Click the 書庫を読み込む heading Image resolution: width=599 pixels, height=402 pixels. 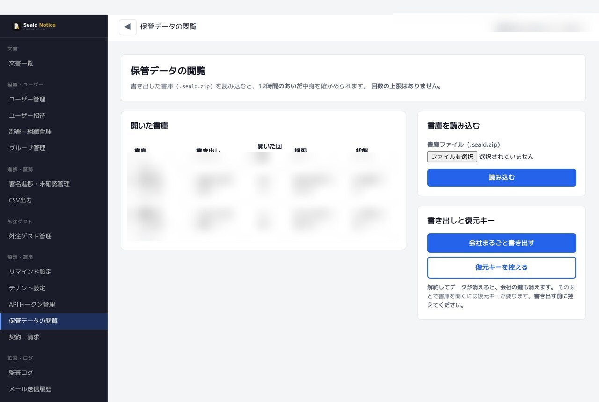pos(453,126)
